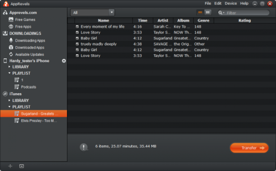Viewport: 276px width, 171px height.
Task: Open Downloaded Apps section
Action: (29, 48)
